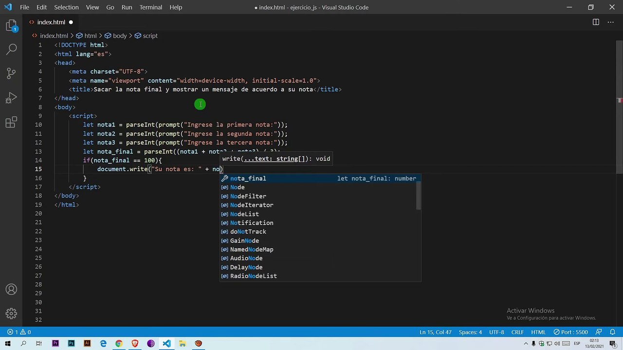
Task: Open the Terminal menu
Action: pyautogui.click(x=151, y=7)
